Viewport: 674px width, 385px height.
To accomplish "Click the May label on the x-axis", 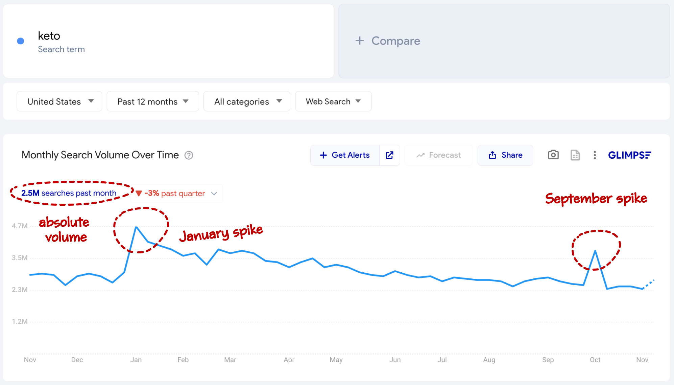I will tap(336, 360).
